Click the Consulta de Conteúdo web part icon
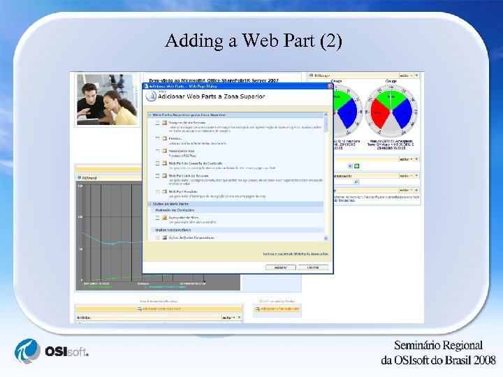 click(165, 163)
